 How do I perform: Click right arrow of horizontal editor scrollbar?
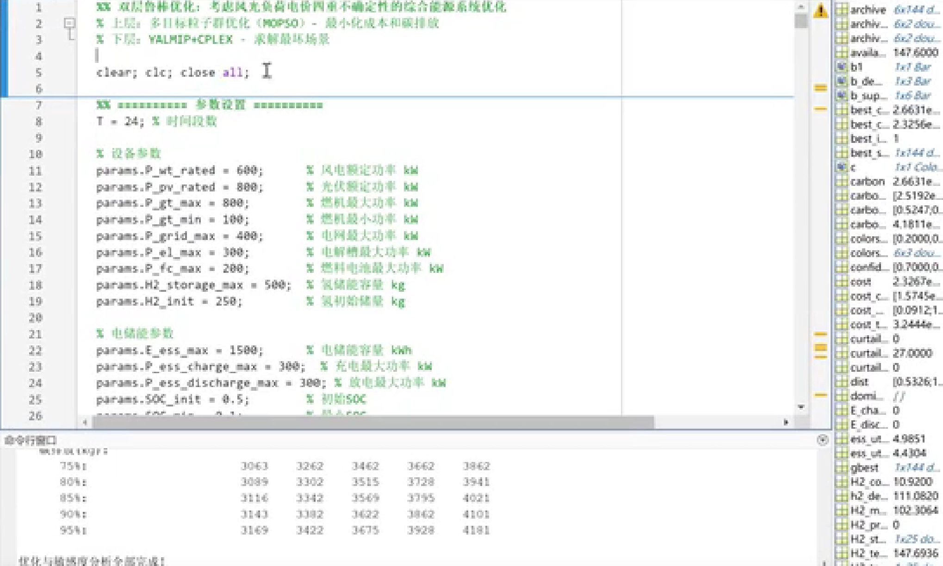[786, 422]
